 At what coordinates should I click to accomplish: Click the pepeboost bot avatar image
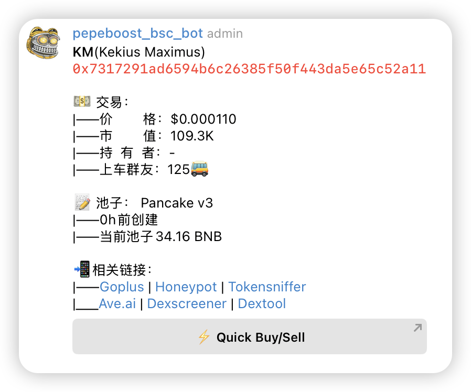tap(43, 42)
